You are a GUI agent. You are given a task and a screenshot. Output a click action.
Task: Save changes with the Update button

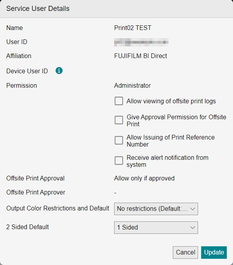tap(214, 253)
